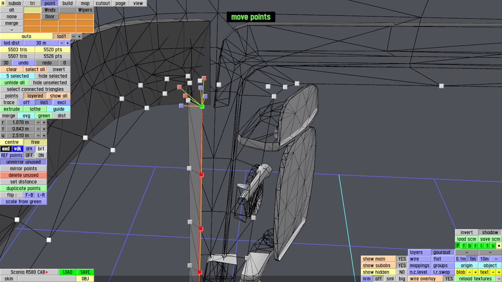
Task: Export with the OBJ button
Action: 85,279
